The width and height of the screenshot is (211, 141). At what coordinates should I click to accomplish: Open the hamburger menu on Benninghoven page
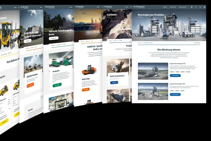pos(204,7)
